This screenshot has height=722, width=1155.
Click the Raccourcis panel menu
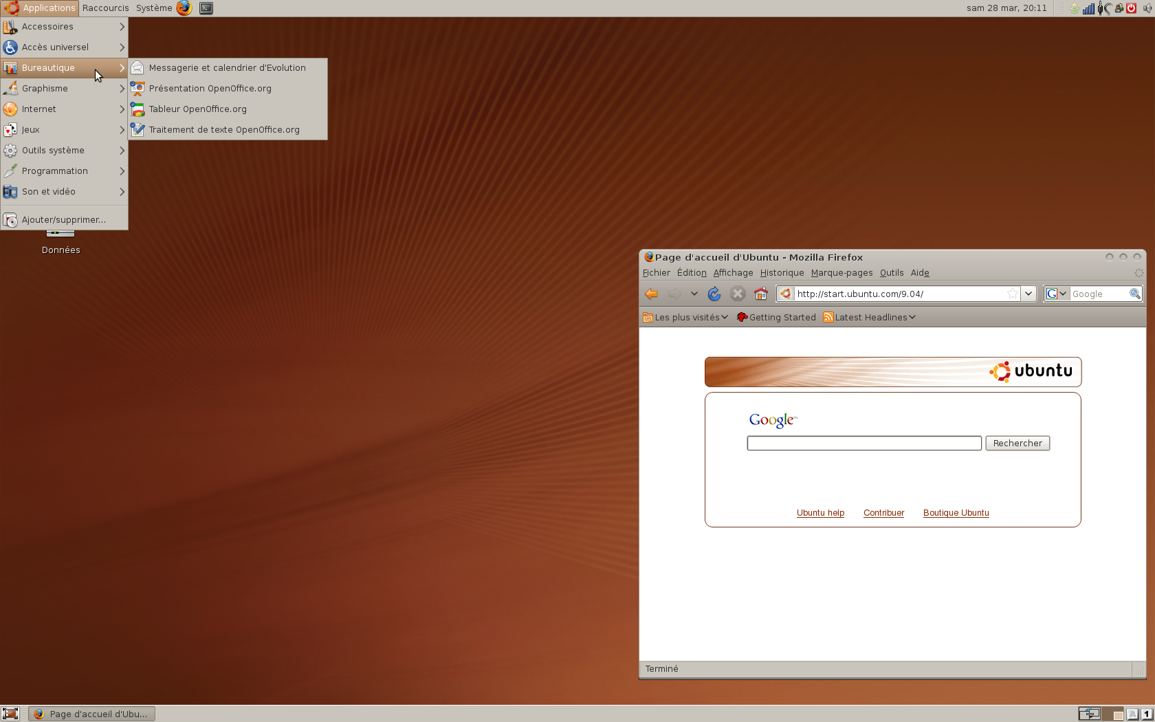click(105, 8)
